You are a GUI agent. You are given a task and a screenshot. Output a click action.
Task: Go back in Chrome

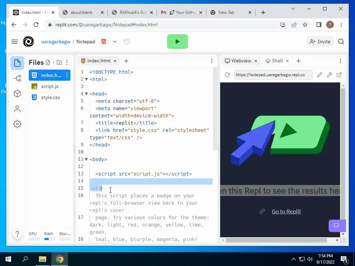[14, 25]
